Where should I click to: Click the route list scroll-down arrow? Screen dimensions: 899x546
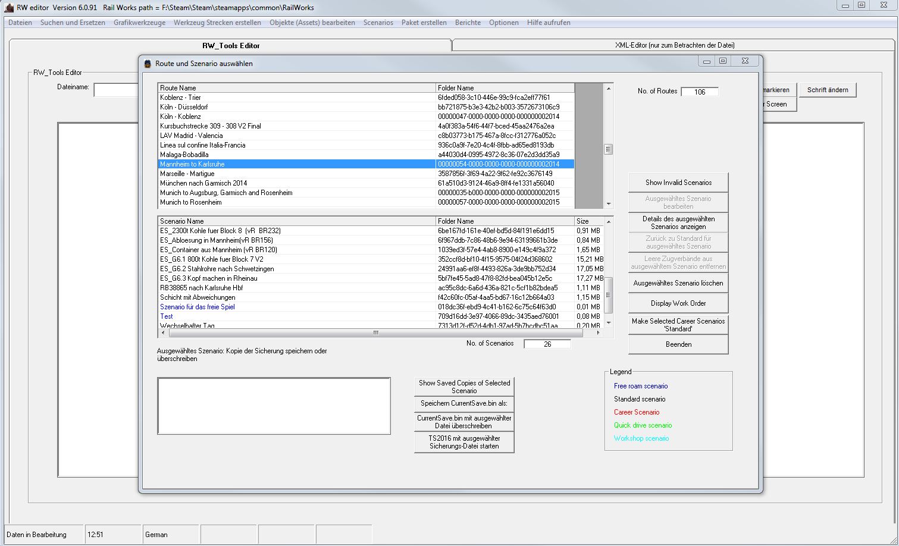click(x=608, y=204)
